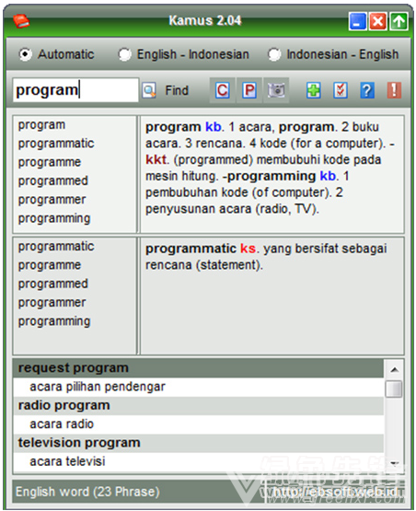
Task: Click the red P paste icon
Action: pos(249,90)
